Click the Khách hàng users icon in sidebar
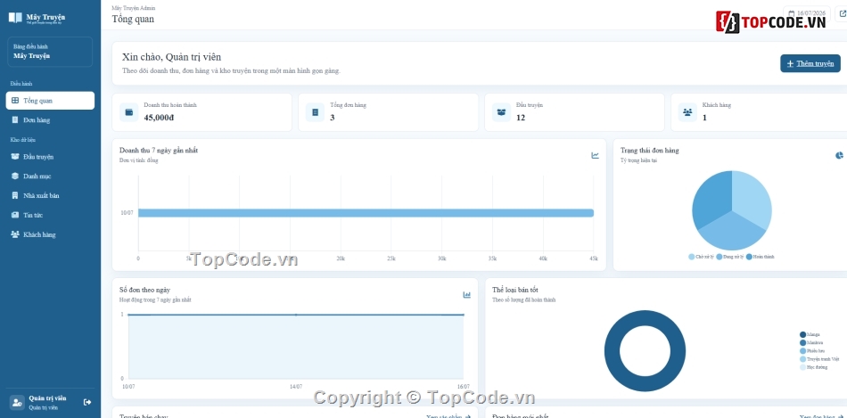 click(15, 234)
